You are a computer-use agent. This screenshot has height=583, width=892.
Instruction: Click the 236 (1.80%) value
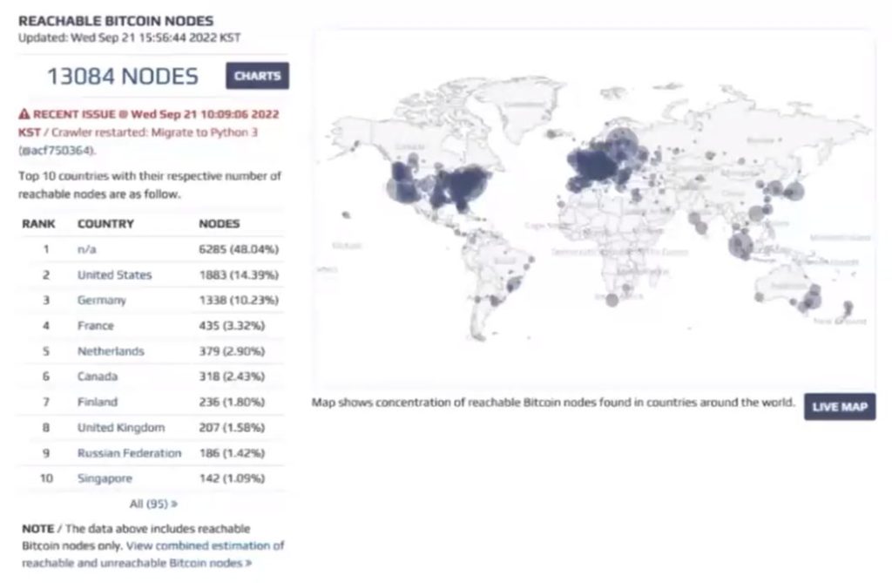coord(232,402)
